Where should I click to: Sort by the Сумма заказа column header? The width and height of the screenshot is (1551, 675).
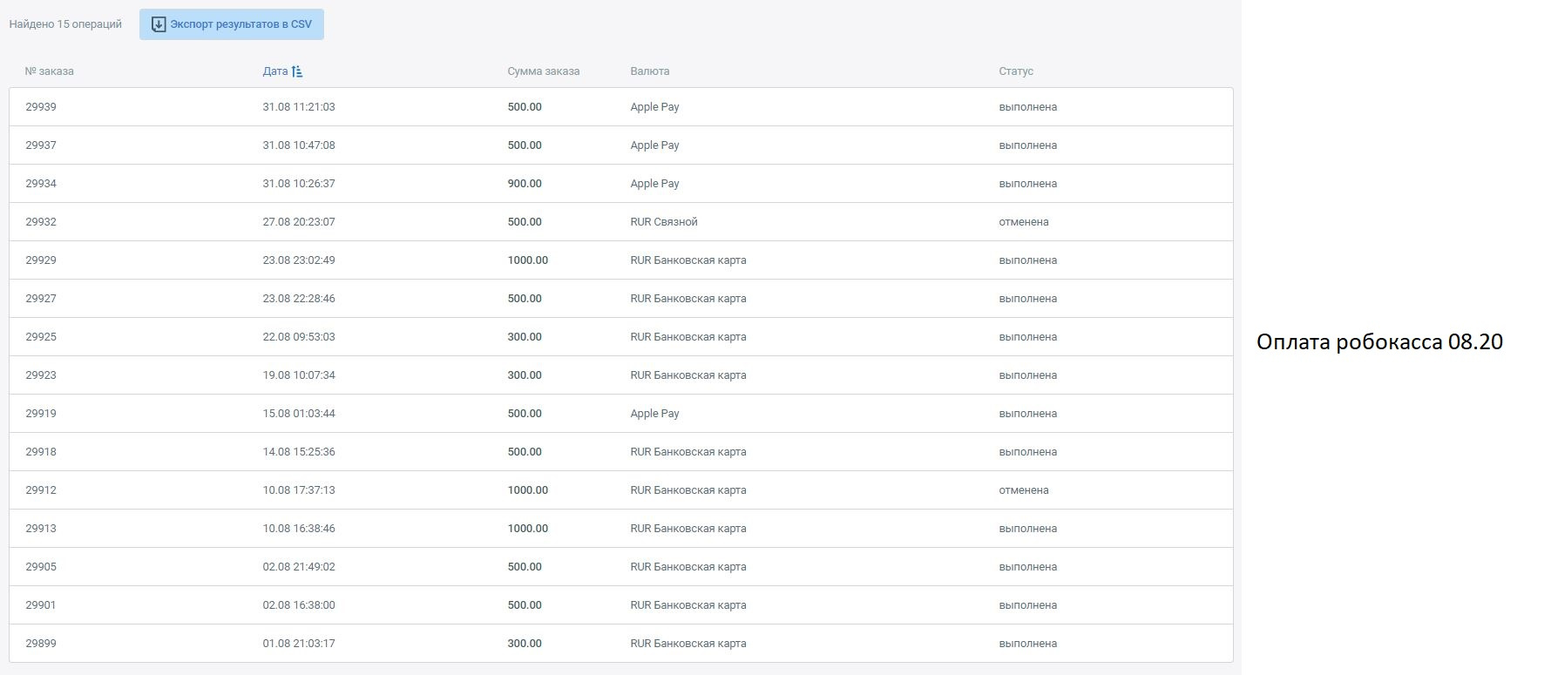pyautogui.click(x=543, y=71)
